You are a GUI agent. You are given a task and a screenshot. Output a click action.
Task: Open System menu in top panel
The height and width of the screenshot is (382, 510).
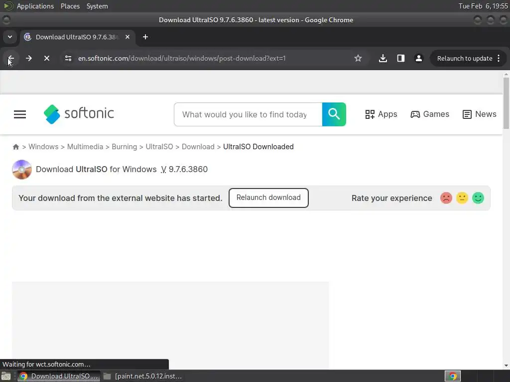pyautogui.click(x=97, y=6)
